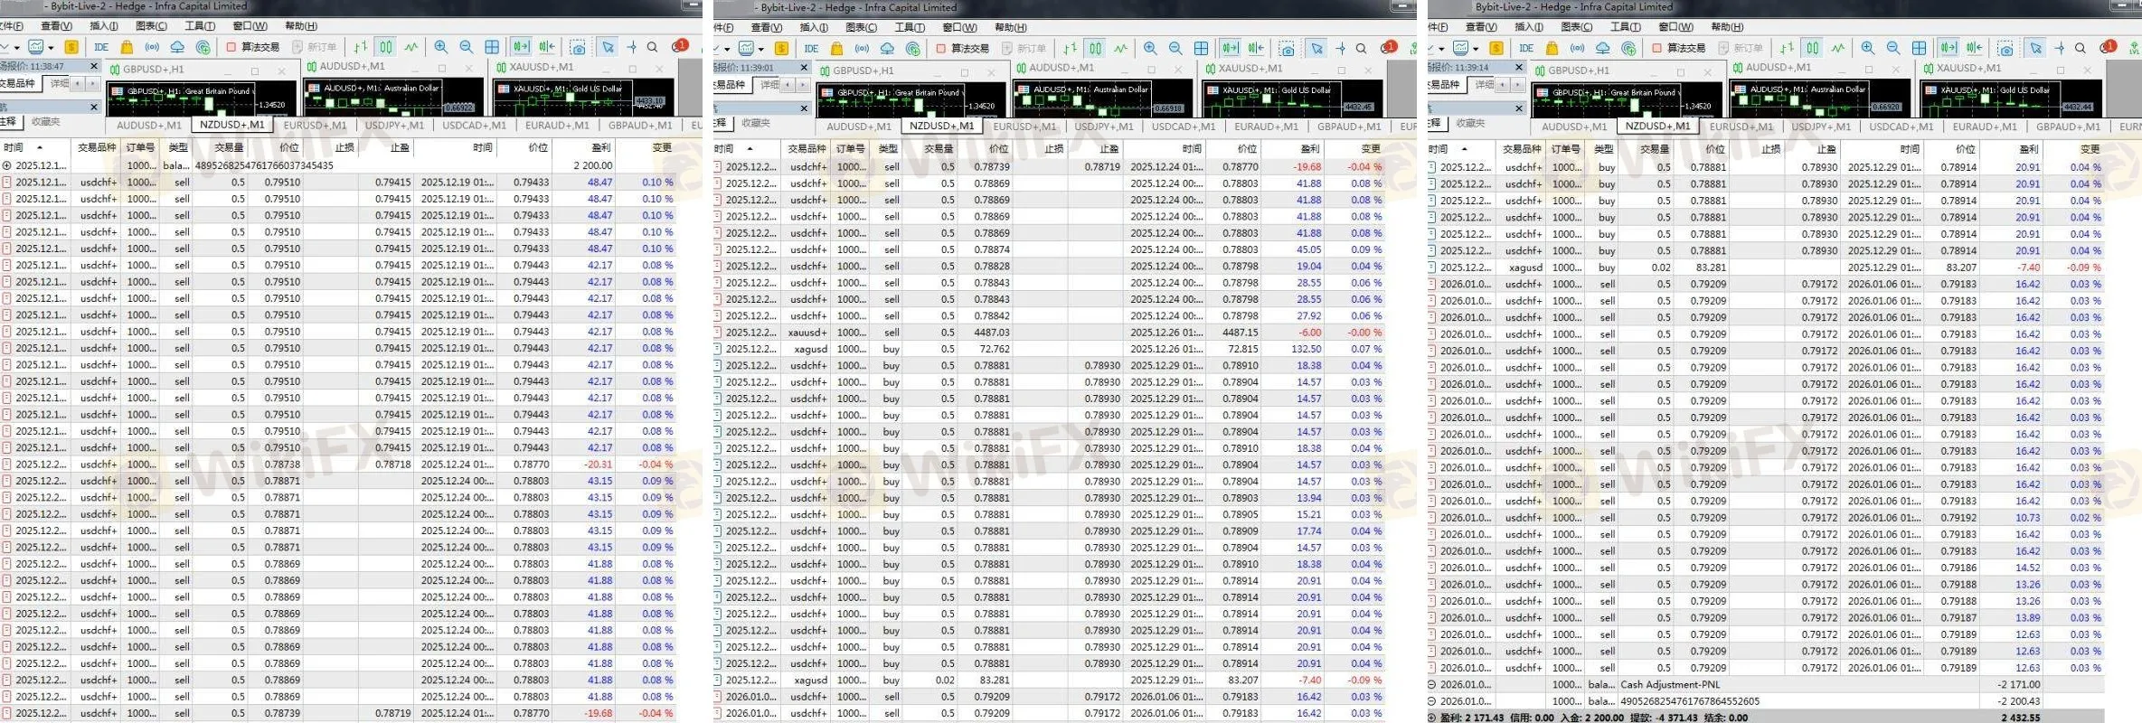Screen dimensions: 2142x723
Task: Tile chart windows using left window grid icon
Action: pos(492,47)
